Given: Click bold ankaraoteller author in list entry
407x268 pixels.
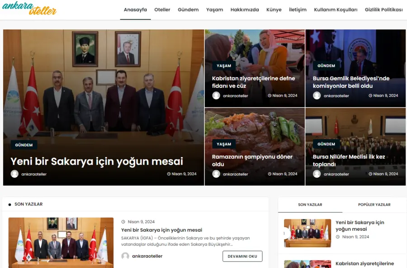Looking at the screenshot, I should (147, 256).
